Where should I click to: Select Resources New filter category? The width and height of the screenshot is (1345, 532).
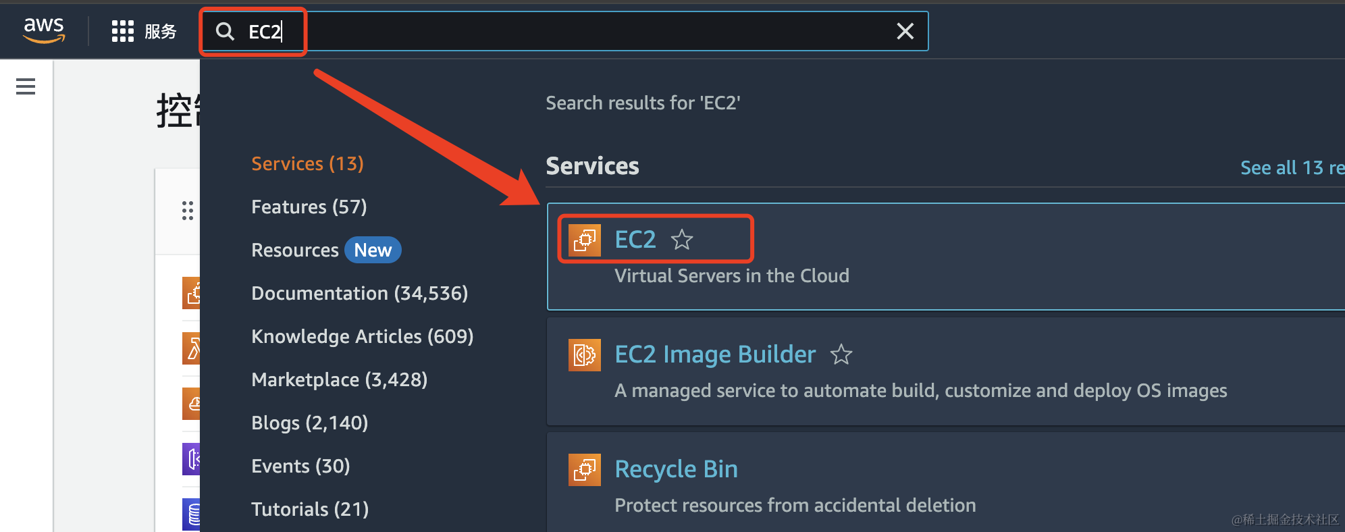326,250
